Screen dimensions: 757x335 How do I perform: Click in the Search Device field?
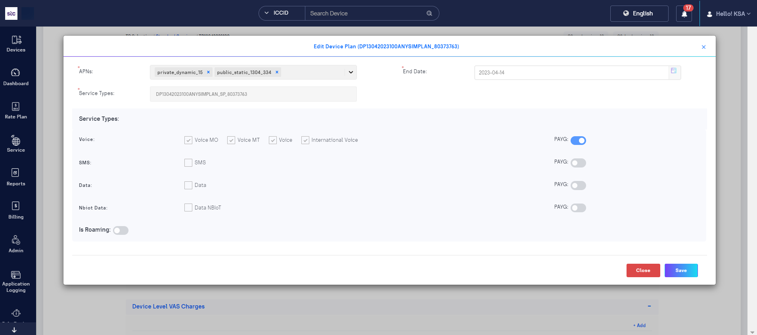click(x=365, y=13)
